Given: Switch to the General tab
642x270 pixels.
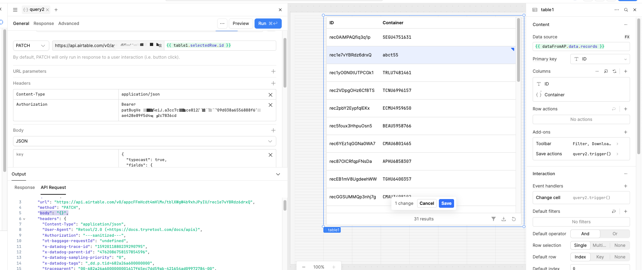Looking at the screenshot, I should 21,24.
